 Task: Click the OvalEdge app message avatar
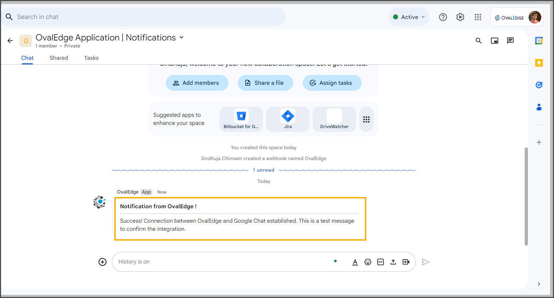100,202
